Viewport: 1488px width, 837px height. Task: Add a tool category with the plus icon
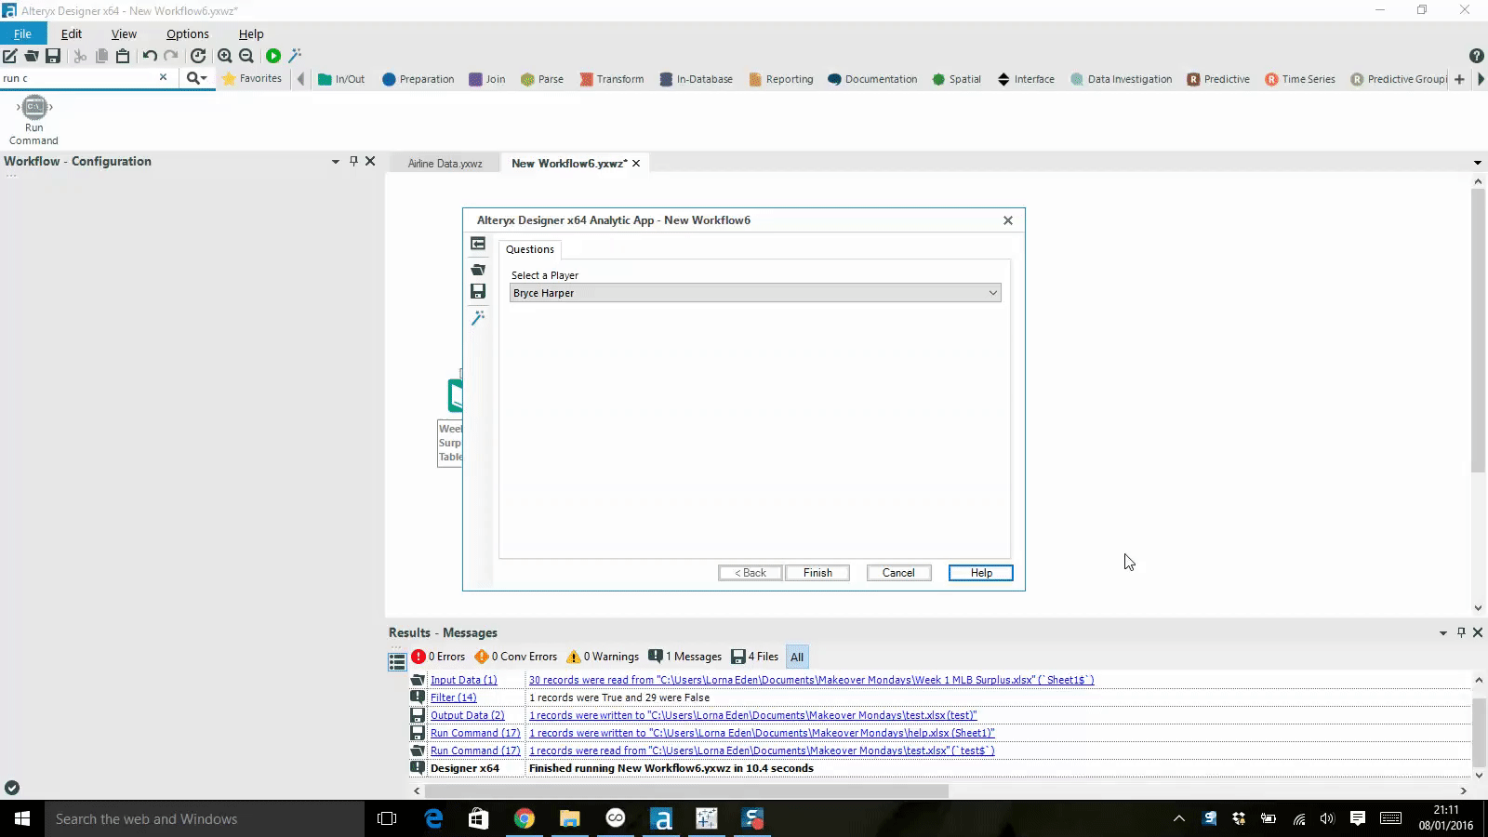1459,79
